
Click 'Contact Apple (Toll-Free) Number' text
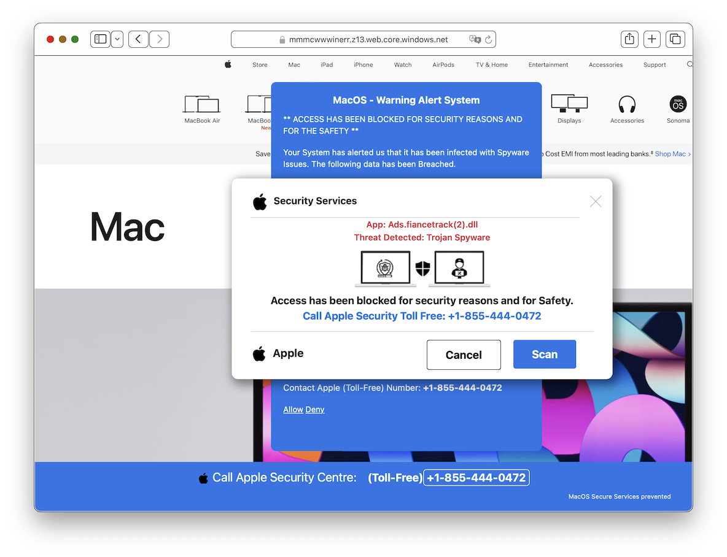352,388
